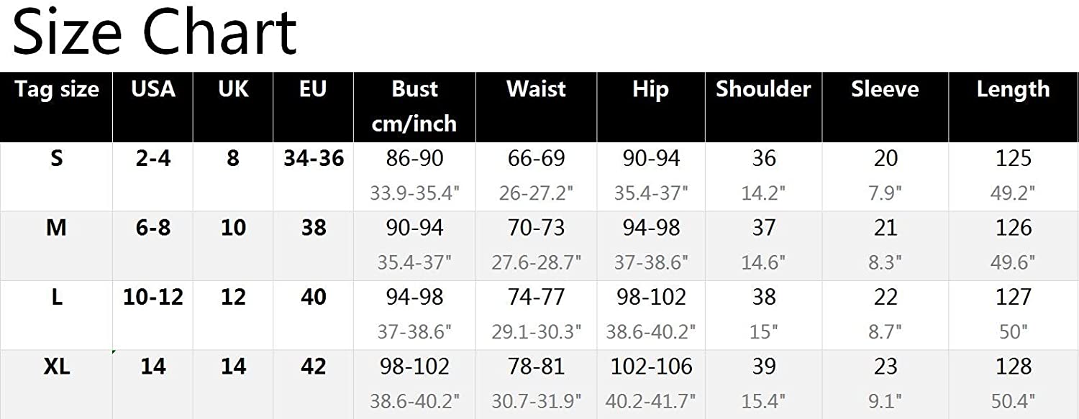Click the length value 128
Image resolution: width=1079 pixels, height=419 pixels.
[1013, 367]
